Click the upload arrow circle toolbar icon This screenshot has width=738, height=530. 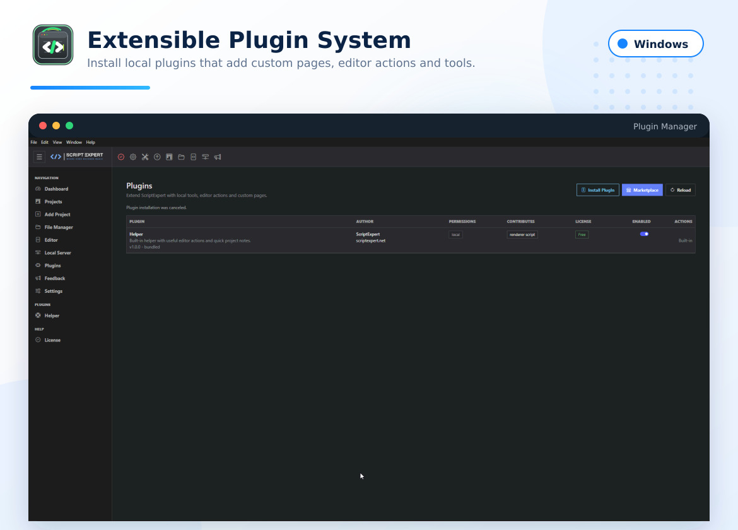(157, 157)
